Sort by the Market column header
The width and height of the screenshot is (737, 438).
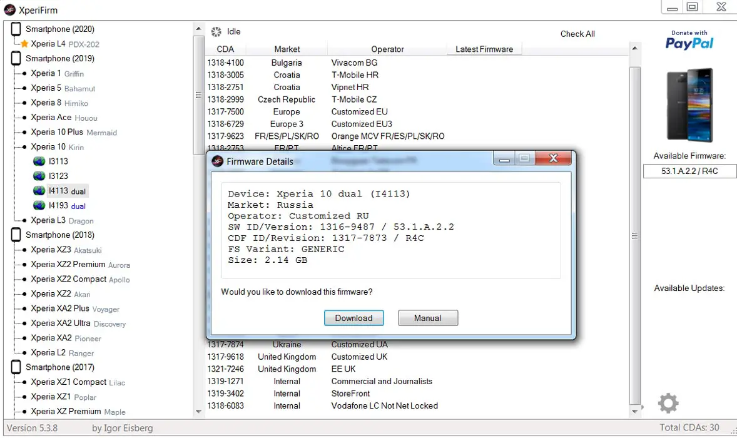point(287,49)
